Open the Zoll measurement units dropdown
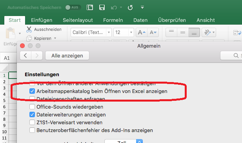The height and width of the screenshot is (143, 242). pos(124,141)
